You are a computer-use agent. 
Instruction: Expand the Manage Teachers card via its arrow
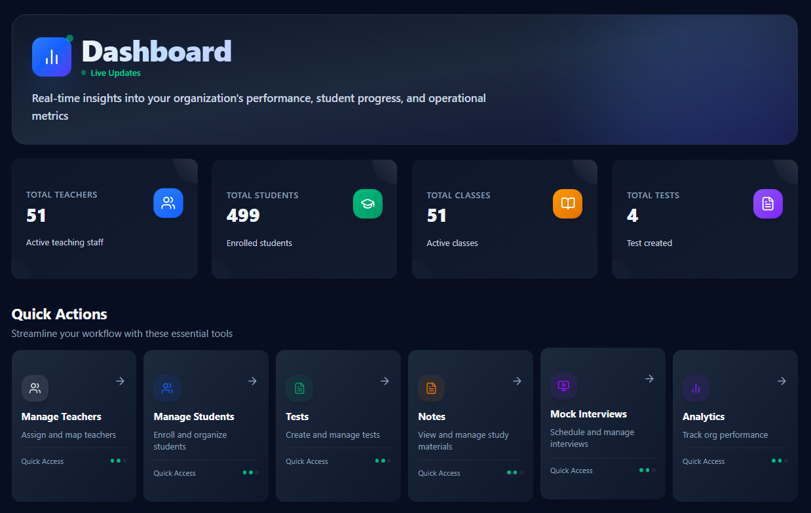[120, 381]
